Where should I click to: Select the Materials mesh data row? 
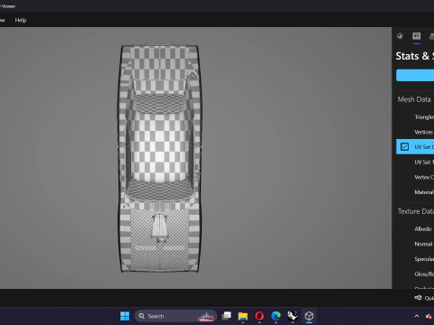(x=415, y=192)
